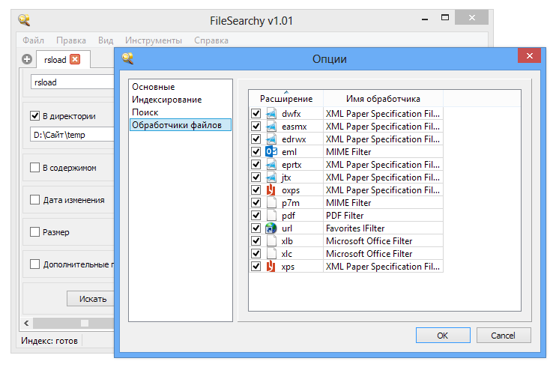
Task: Uncheck the xlc extension checkbox
Action: click(256, 254)
